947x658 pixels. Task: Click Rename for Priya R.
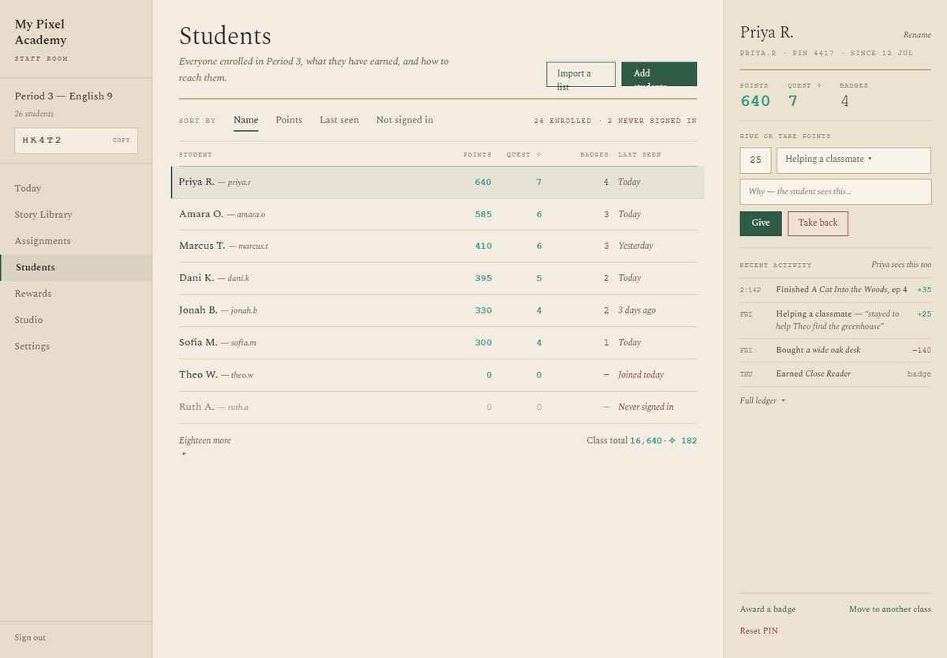917,35
